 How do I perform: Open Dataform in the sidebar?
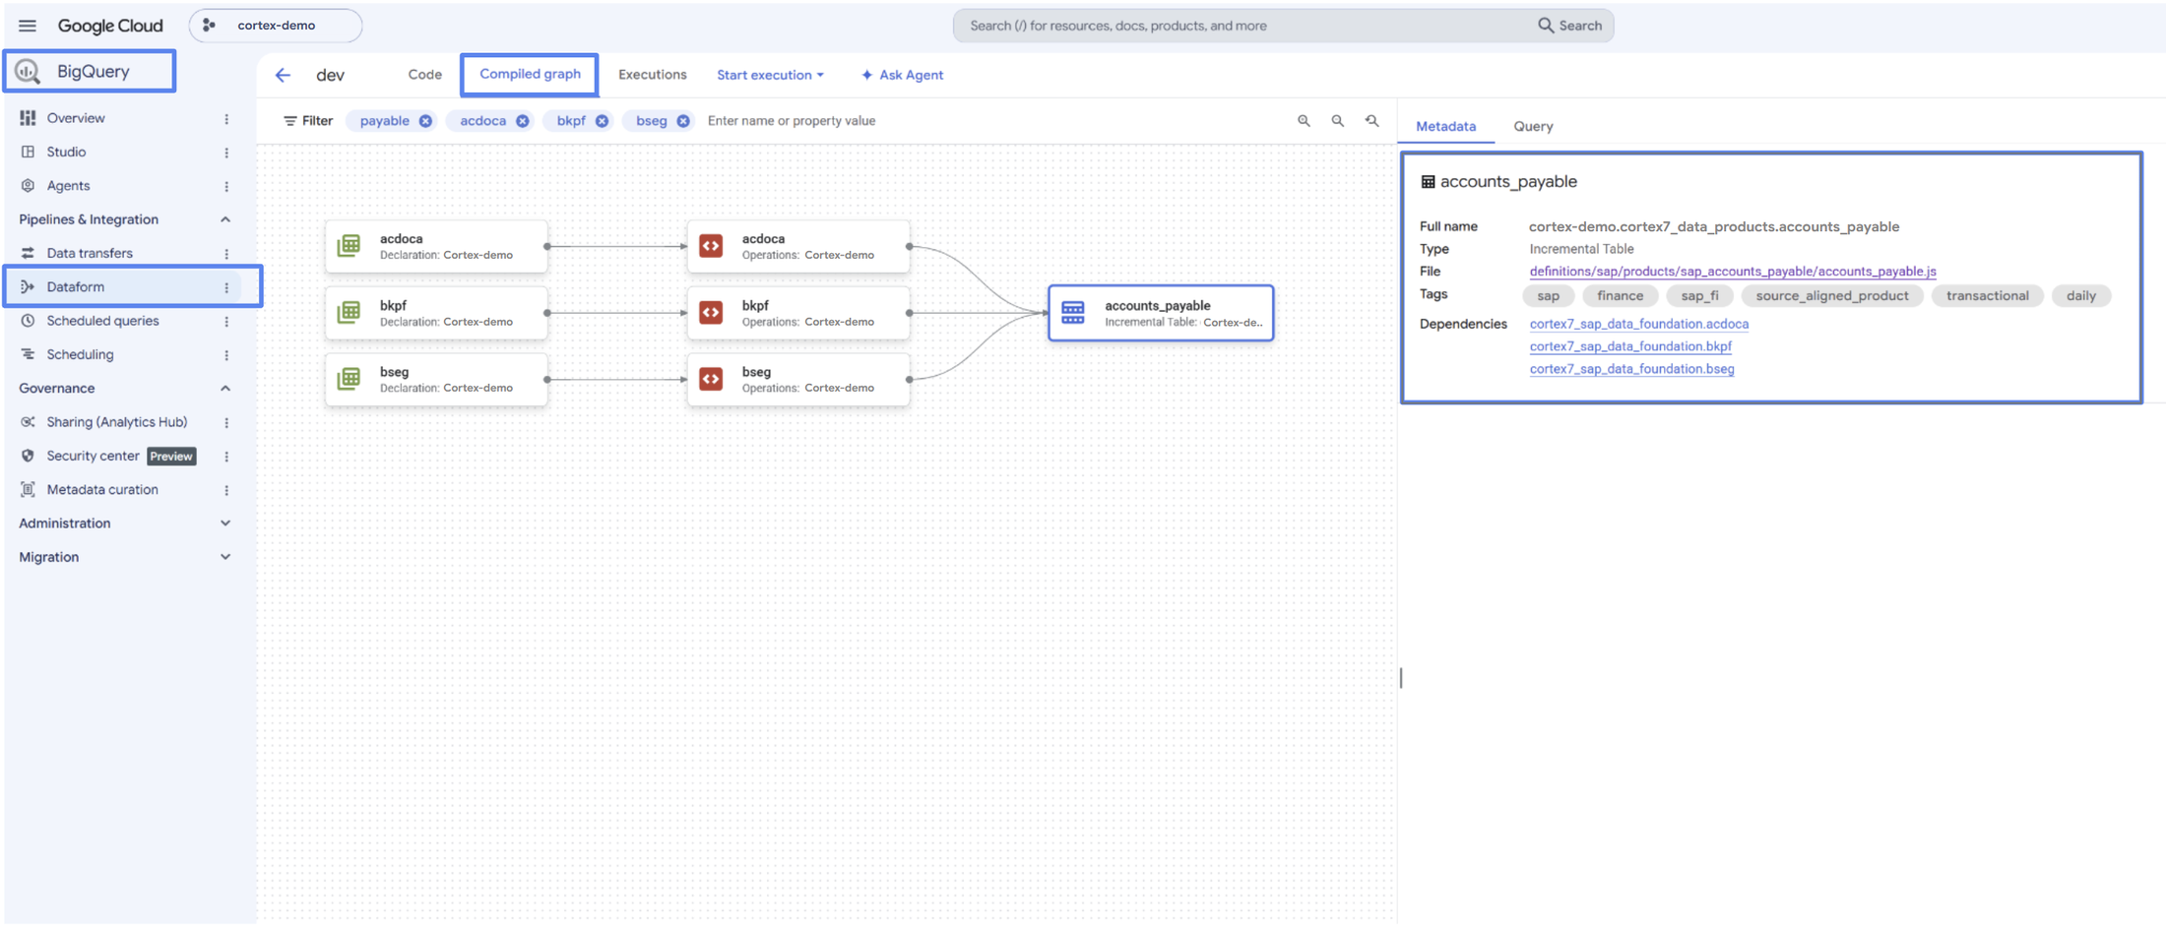(75, 286)
